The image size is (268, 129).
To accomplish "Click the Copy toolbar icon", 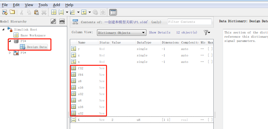I will [x=29, y=12].
